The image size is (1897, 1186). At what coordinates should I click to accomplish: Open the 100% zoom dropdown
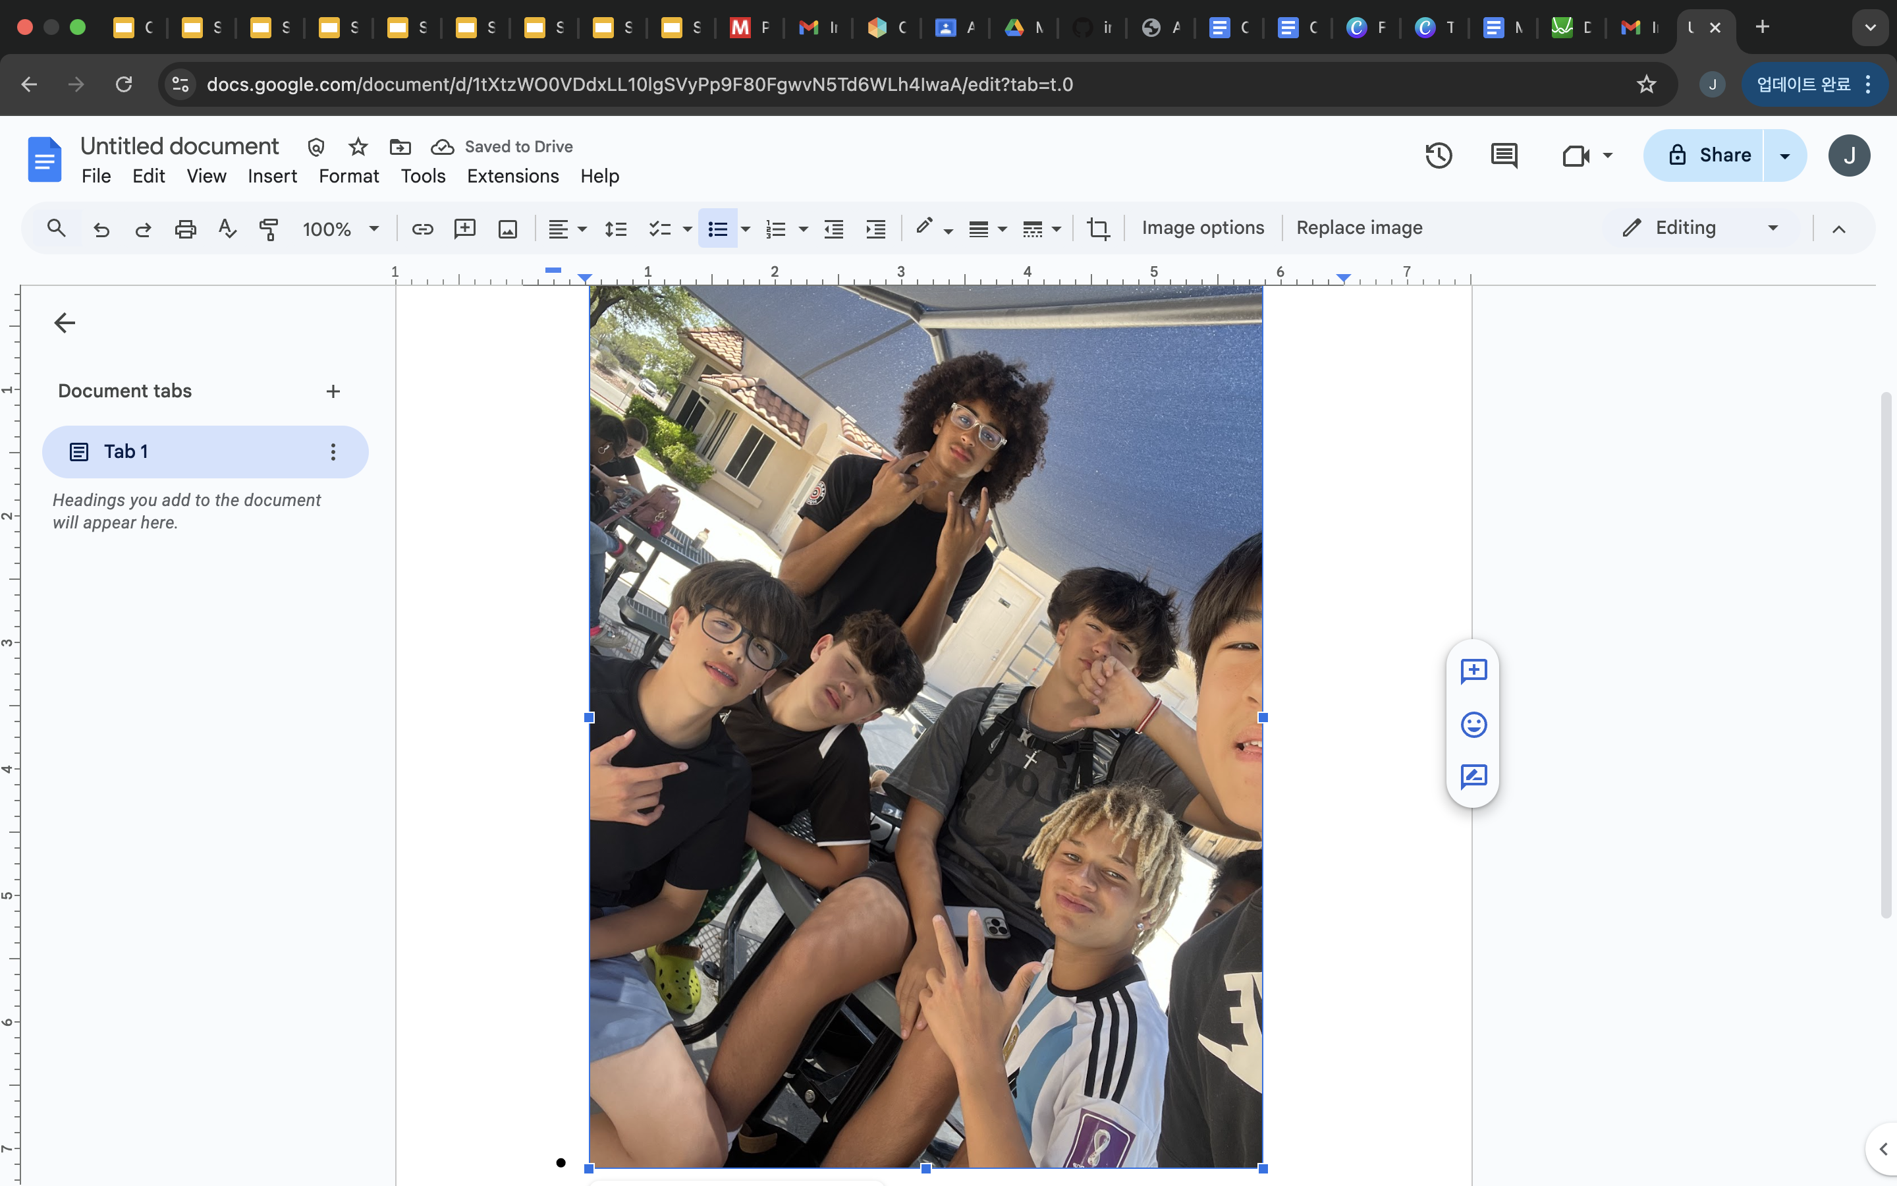point(340,228)
